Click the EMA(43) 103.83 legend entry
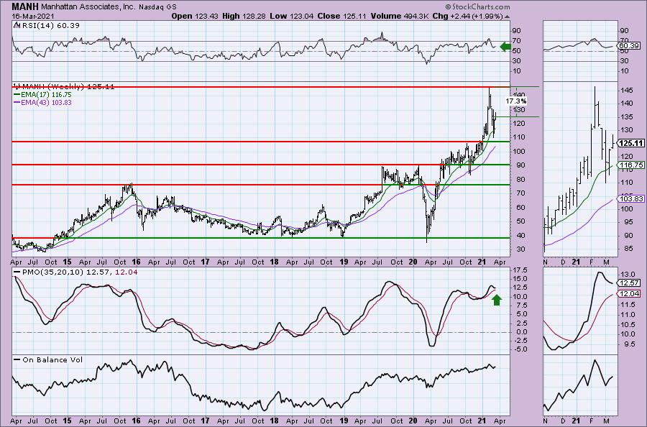The image size is (647, 427). coord(42,102)
